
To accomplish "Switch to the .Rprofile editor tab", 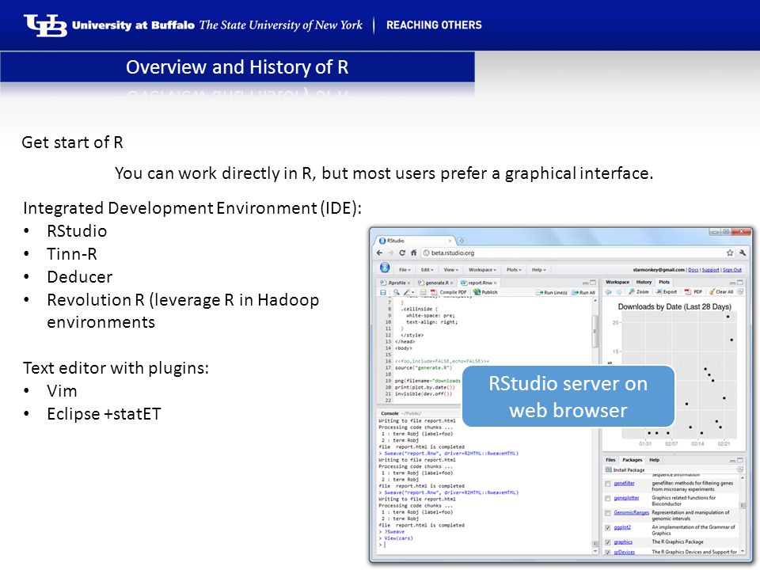I will coord(396,283).
